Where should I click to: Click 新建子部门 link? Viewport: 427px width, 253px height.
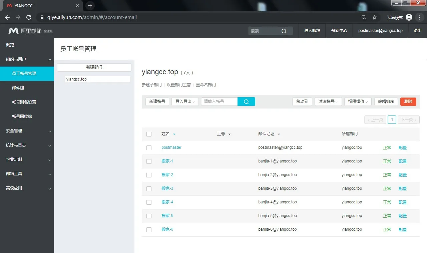[151, 85]
